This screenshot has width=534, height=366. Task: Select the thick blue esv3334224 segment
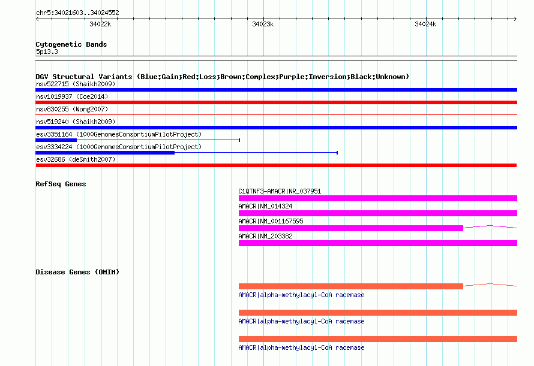pos(105,153)
